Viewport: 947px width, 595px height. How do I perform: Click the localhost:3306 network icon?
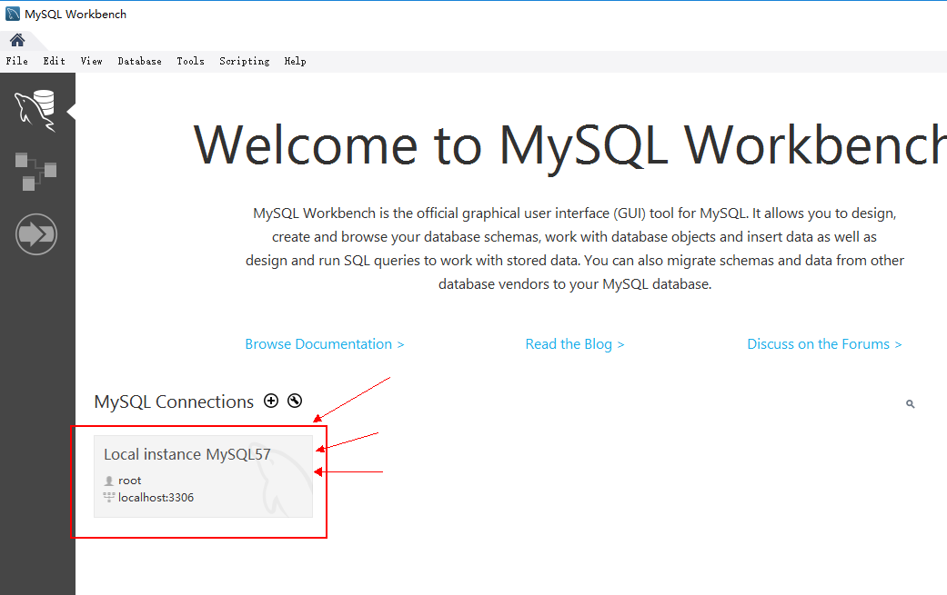[109, 497]
